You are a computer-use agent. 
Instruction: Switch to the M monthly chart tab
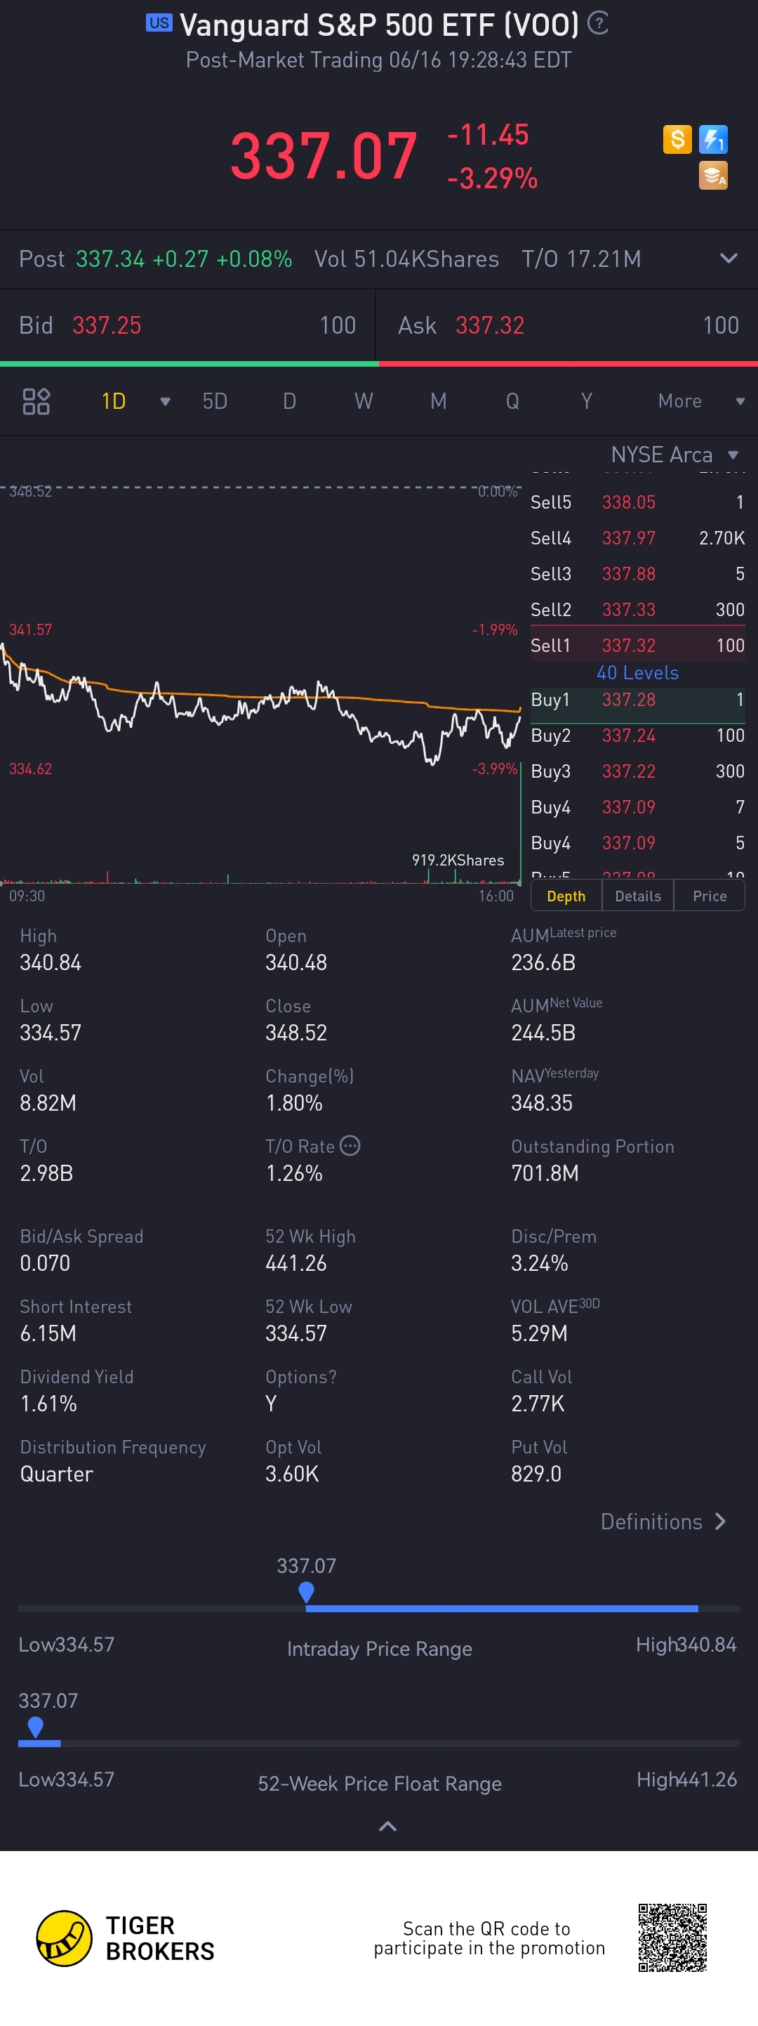point(438,401)
